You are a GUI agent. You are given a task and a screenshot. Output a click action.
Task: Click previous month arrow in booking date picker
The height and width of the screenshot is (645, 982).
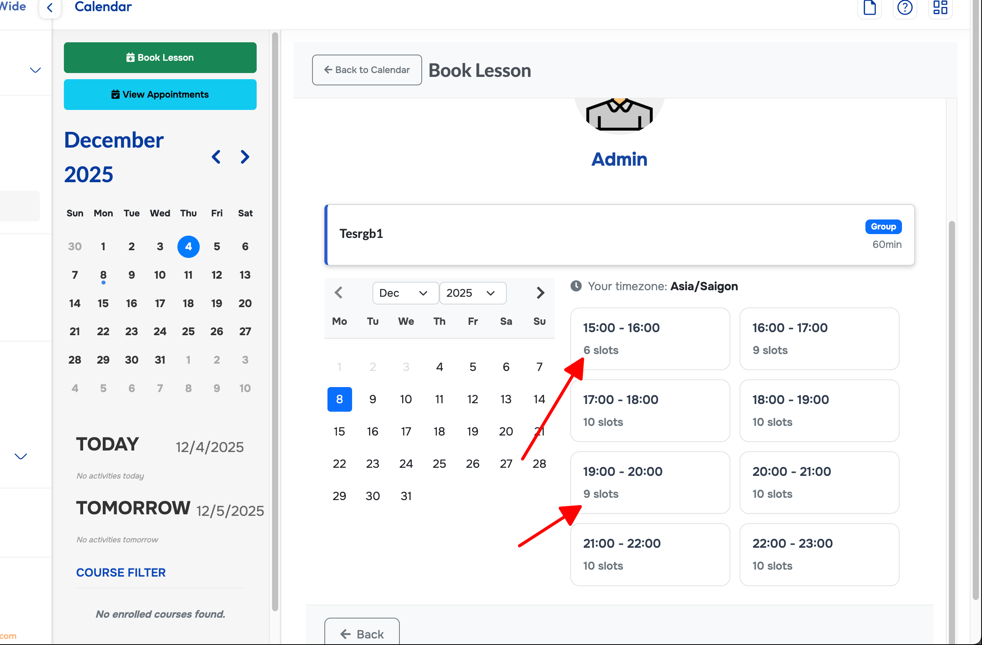[x=339, y=293]
